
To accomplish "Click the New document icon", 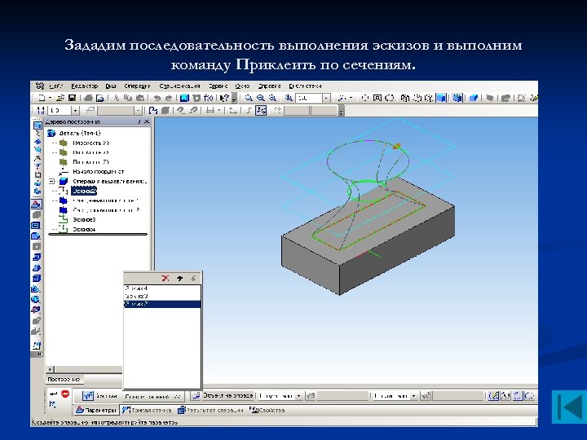I will pos(42,98).
